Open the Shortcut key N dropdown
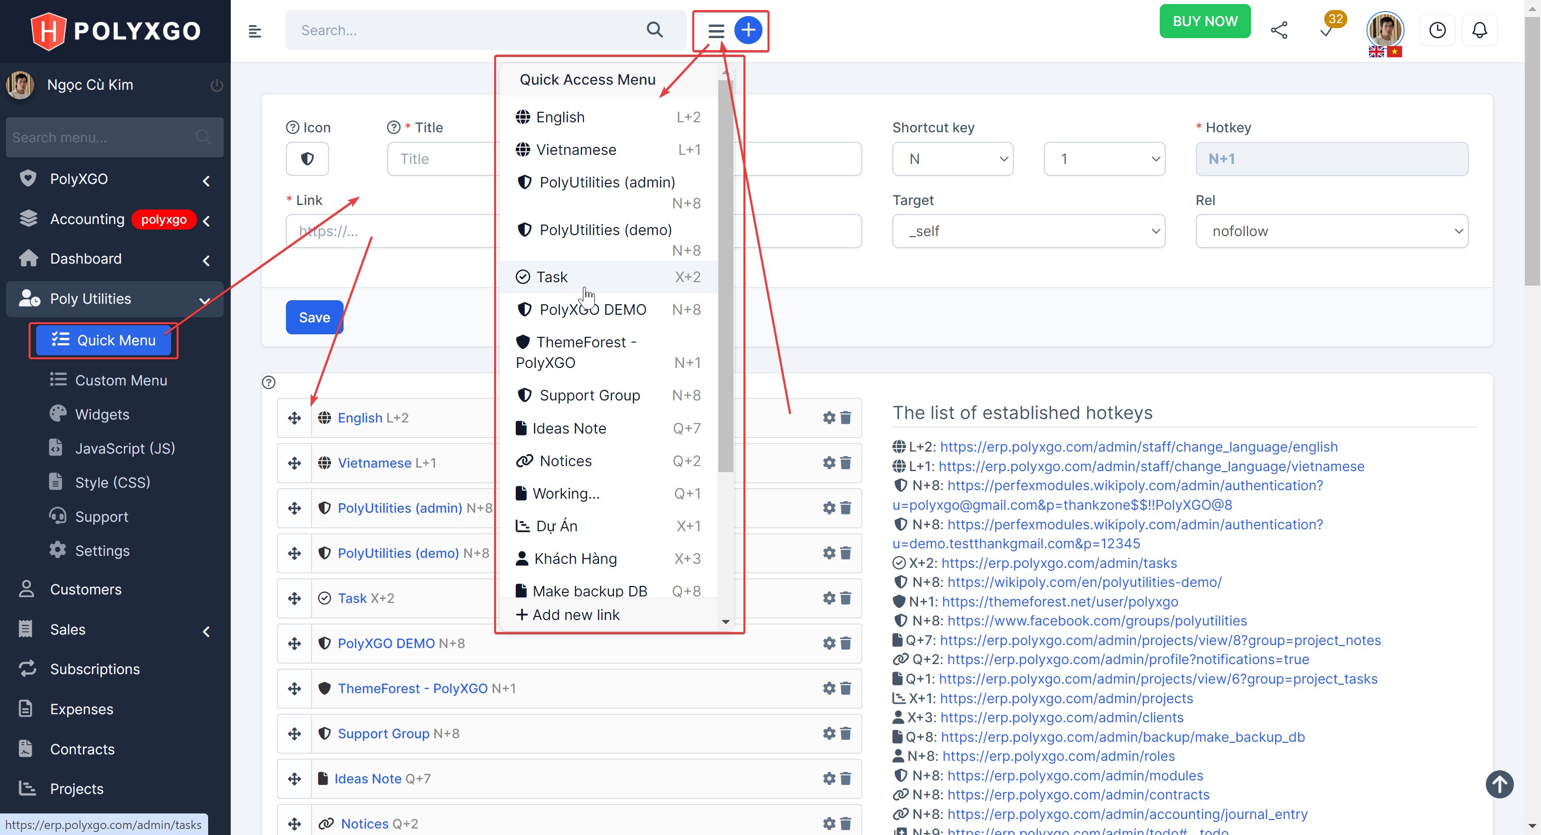This screenshot has width=1541, height=835. (953, 158)
